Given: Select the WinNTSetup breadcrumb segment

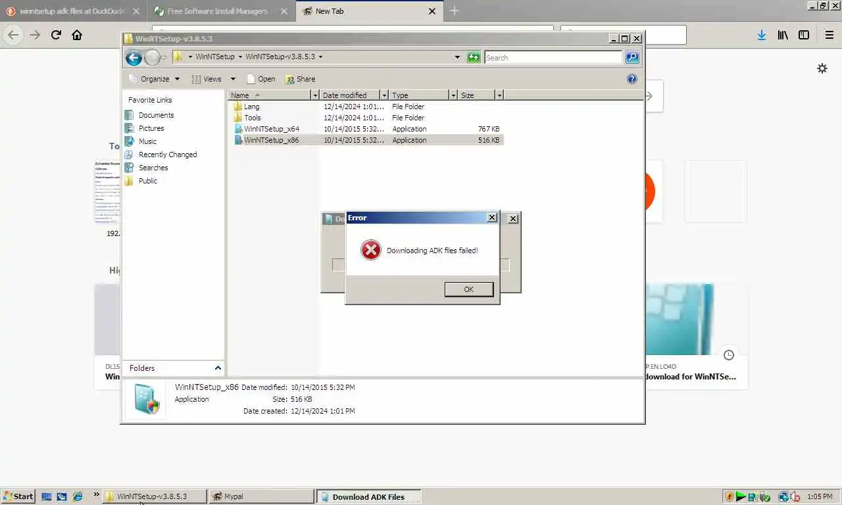Looking at the screenshot, I should (x=215, y=57).
